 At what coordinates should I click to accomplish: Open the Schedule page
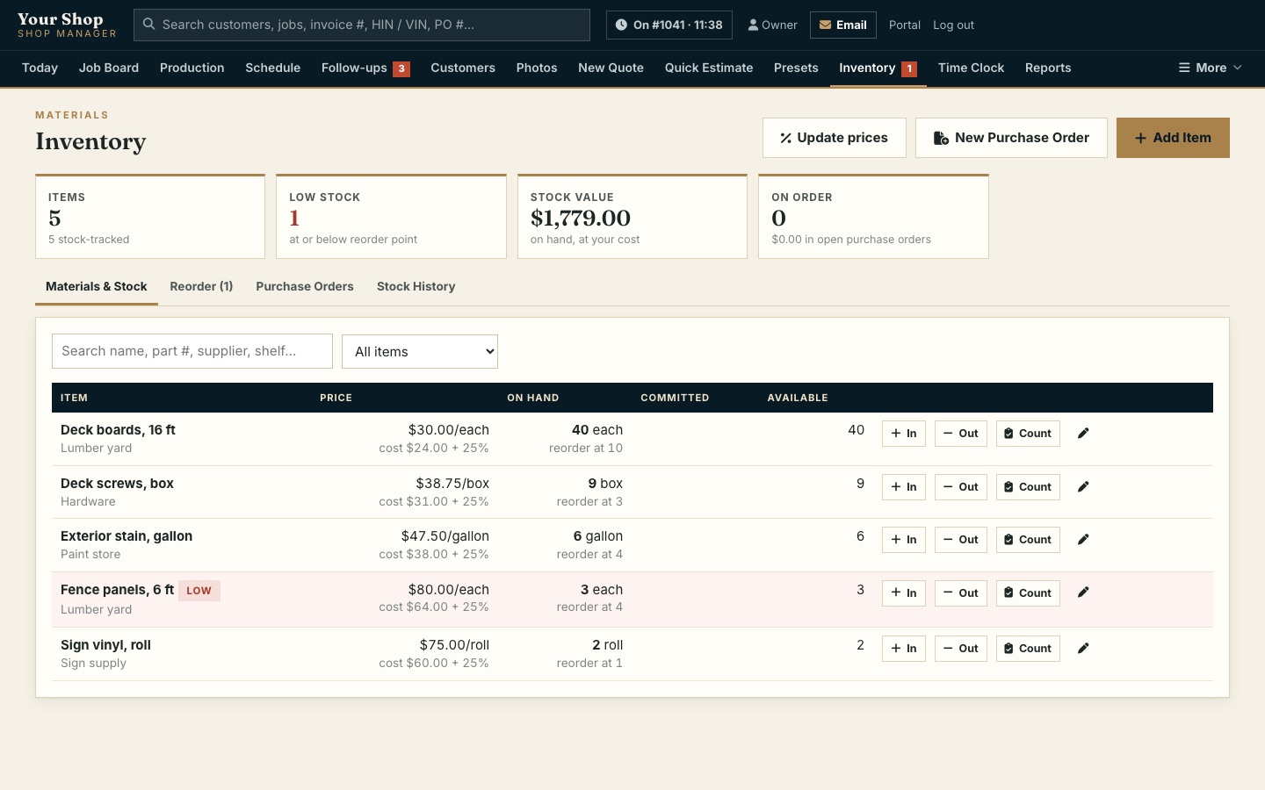click(x=272, y=68)
